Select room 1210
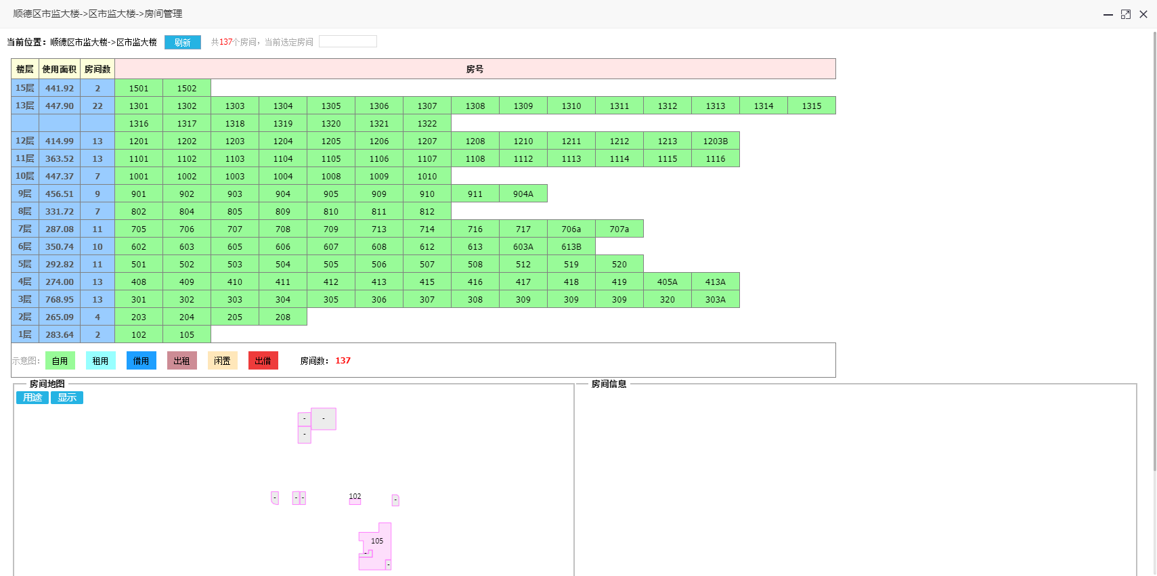The height and width of the screenshot is (576, 1157). tap(523, 141)
